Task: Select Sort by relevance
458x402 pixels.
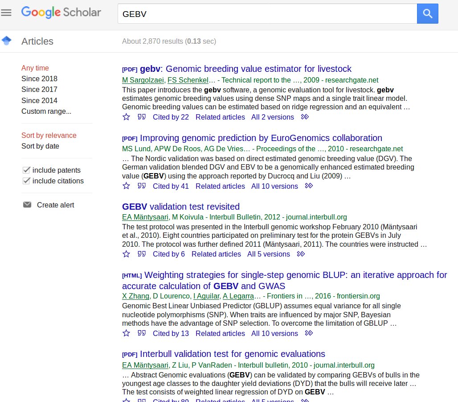Action: point(49,135)
